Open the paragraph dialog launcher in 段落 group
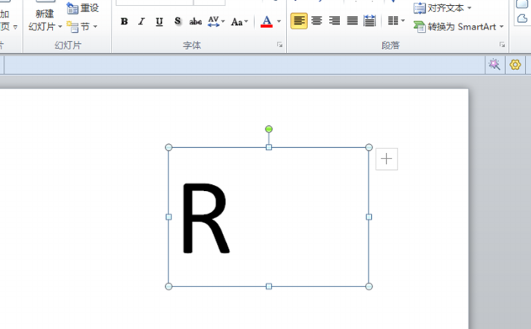The height and width of the screenshot is (329, 531). 501,45
